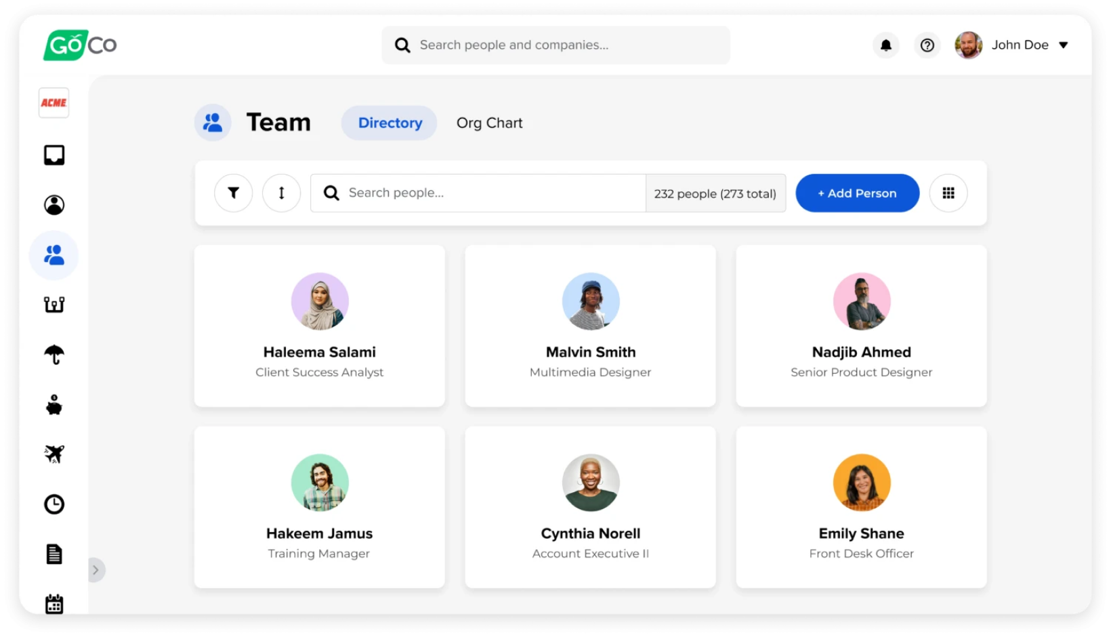Open the documents icon in sidebar
Viewport: 1111px width, 637px height.
[x=54, y=554]
